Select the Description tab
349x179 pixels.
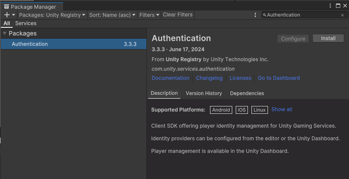click(164, 93)
